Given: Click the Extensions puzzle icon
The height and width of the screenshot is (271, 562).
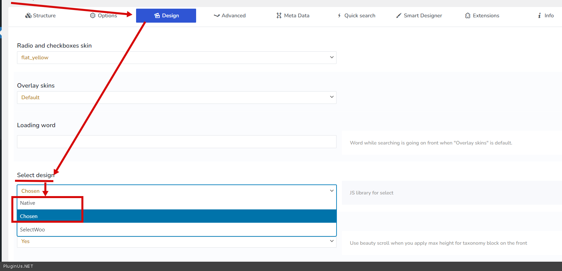Looking at the screenshot, I should [x=468, y=16].
